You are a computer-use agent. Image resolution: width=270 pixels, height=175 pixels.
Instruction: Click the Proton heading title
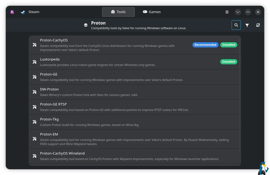(x=98, y=23)
